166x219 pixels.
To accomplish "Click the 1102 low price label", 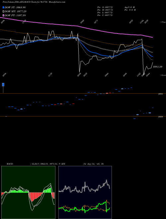I will [139, 75].
